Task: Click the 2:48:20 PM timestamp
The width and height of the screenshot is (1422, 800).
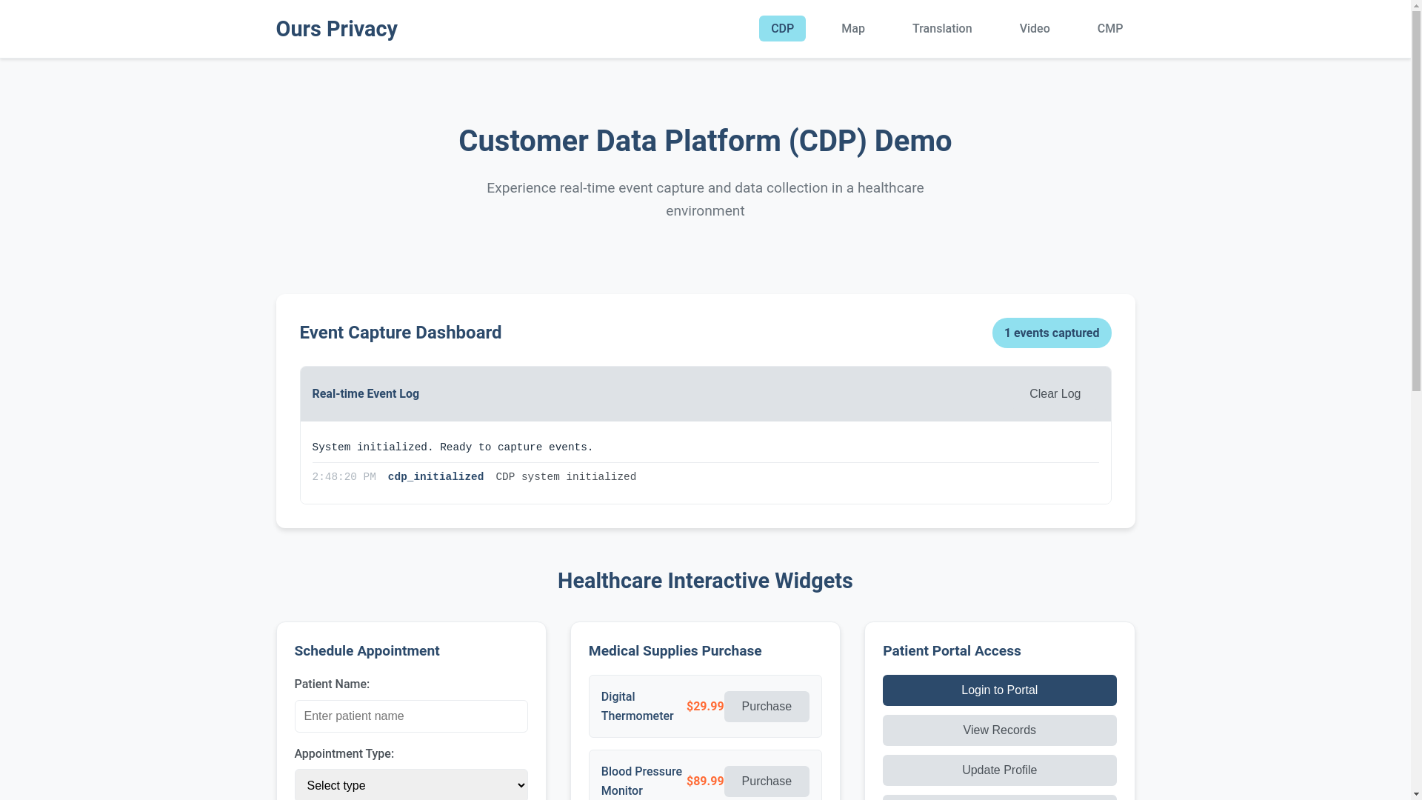Action: [344, 477]
